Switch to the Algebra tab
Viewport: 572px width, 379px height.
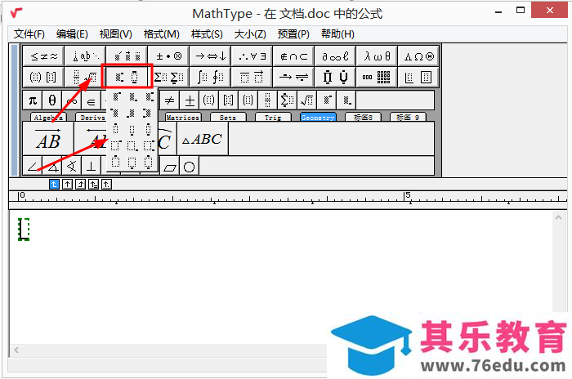48,117
